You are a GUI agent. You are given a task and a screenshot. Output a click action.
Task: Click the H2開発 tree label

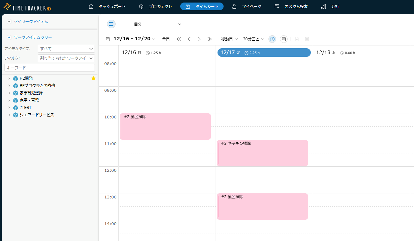(x=26, y=78)
